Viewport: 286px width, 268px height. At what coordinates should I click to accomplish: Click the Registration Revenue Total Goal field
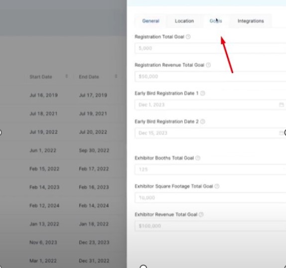[x=210, y=76]
